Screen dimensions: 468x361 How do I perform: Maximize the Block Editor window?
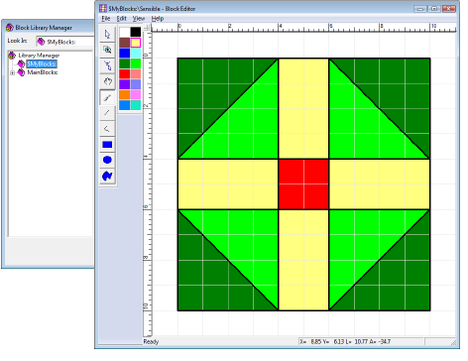434,9
